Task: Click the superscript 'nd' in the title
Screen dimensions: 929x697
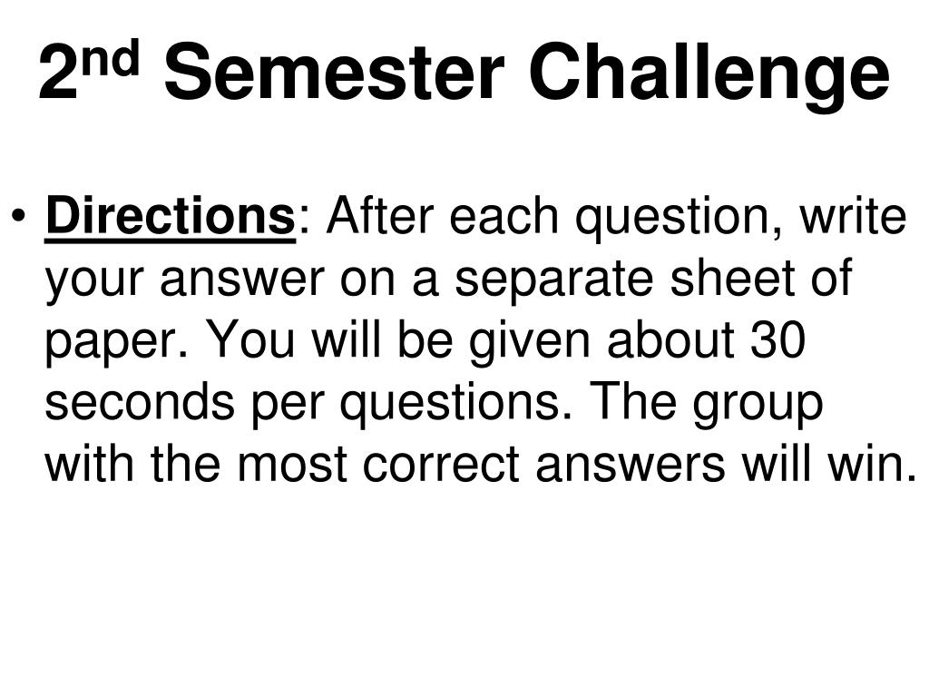Action: tap(110, 57)
